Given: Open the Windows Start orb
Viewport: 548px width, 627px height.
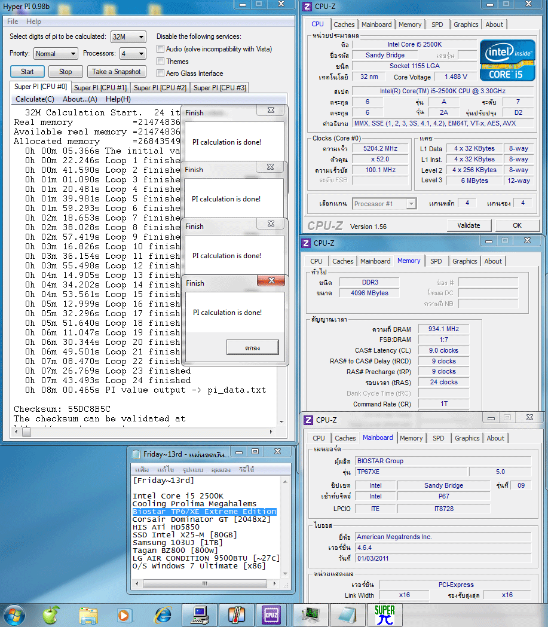Looking at the screenshot, I should pos(13,616).
